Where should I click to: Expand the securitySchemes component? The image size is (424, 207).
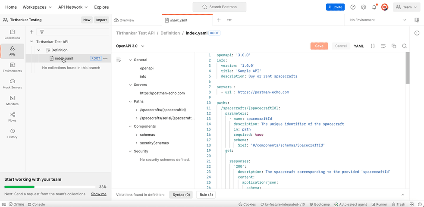pos(136,143)
